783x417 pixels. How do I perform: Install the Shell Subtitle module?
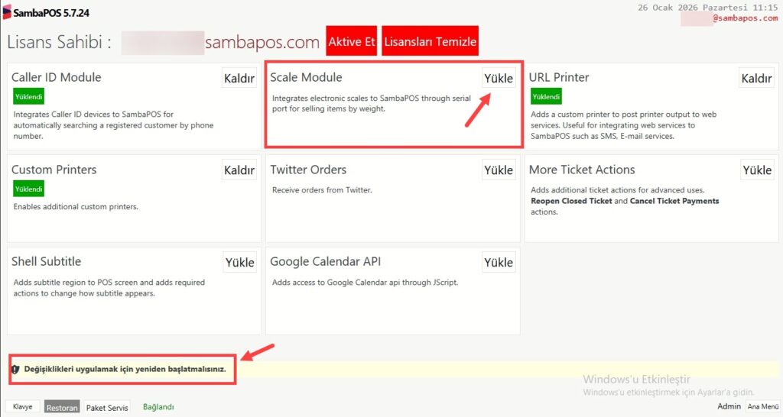pos(239,263)
